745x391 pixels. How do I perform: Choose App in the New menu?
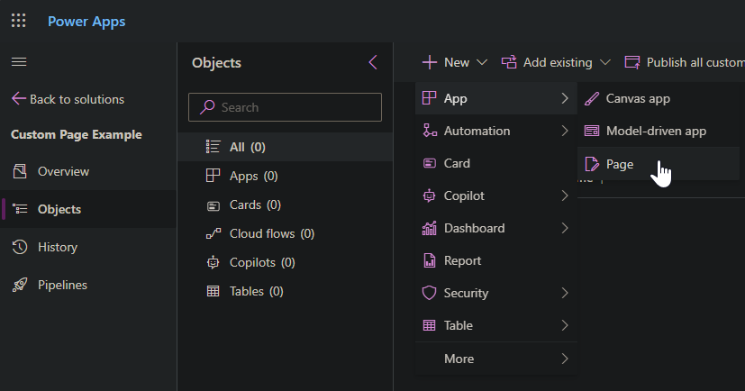(x=496, y=98)
